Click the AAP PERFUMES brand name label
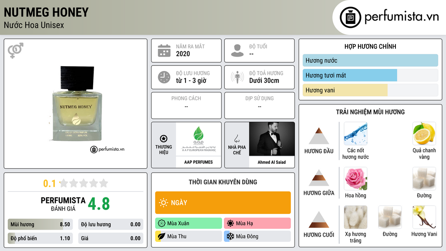 pos(199,162)
